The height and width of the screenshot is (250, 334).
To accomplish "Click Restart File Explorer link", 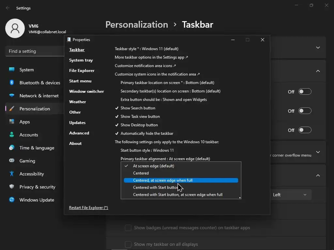I will pos(88,208).
